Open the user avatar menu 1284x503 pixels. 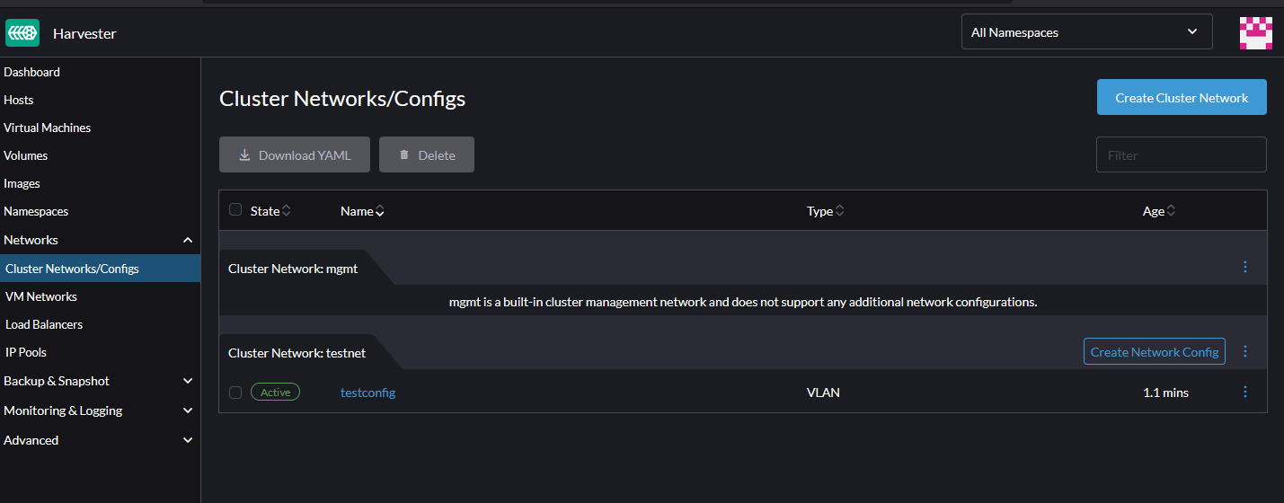point(1256,33)
